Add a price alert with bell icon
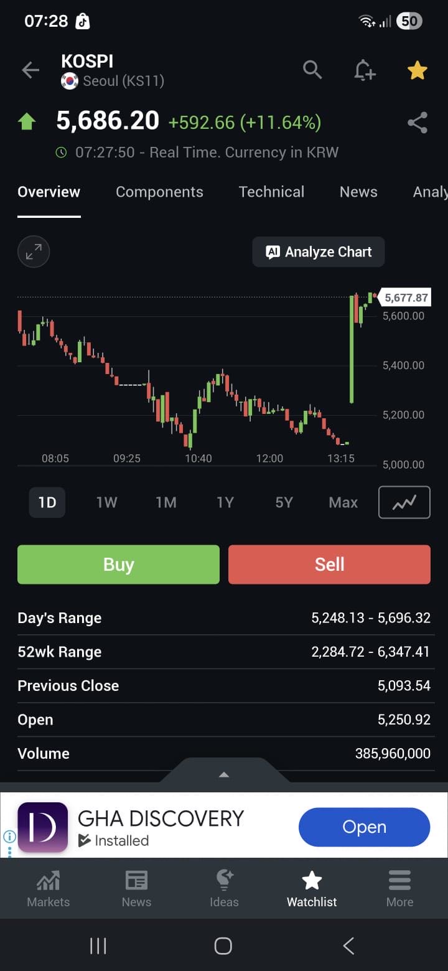The height and width of the screenshot is (971, 448). (x=365, y=70)
